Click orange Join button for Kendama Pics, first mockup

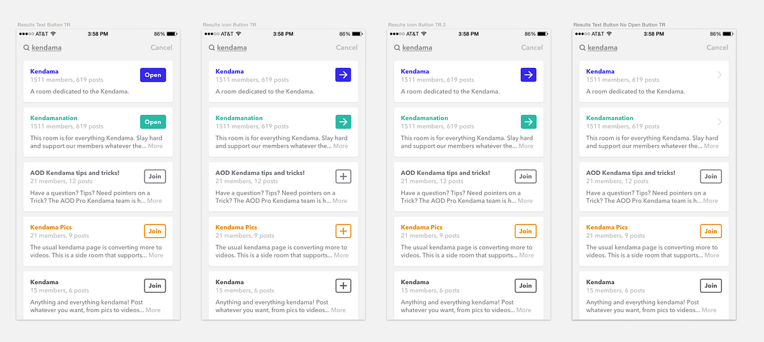155,231
